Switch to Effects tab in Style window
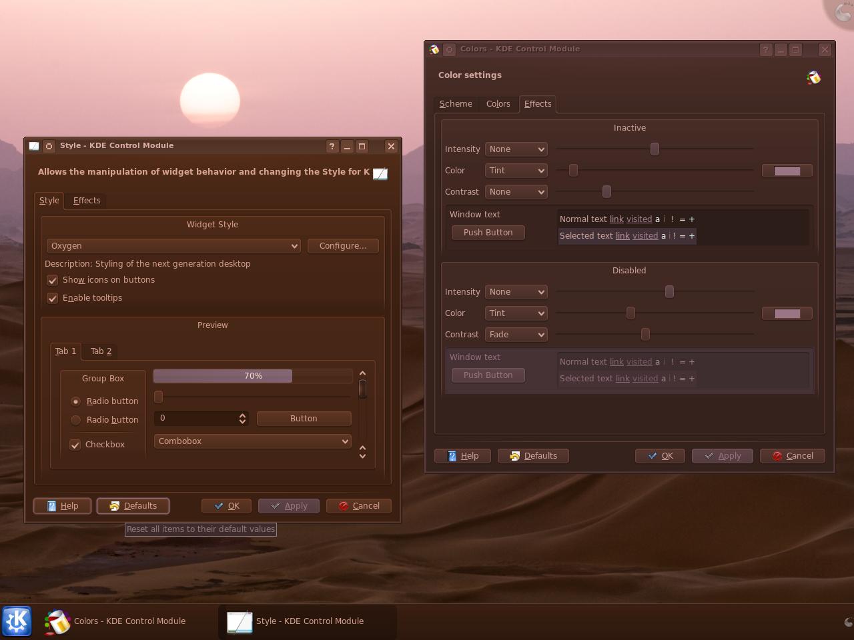Image resolution: width=854 pixels, height=640 pixels. click(87, 201)
